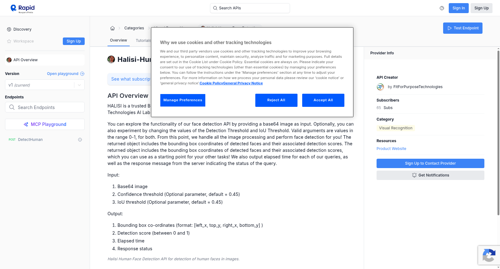Open the MCP Playground button

pos(45,124)
